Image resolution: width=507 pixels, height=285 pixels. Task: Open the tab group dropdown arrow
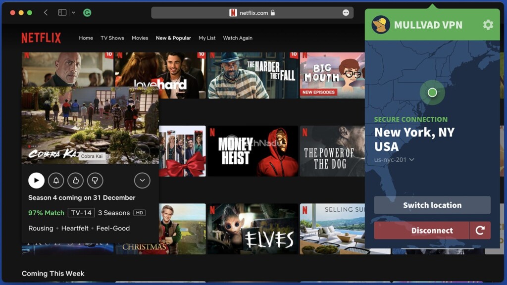73,12
